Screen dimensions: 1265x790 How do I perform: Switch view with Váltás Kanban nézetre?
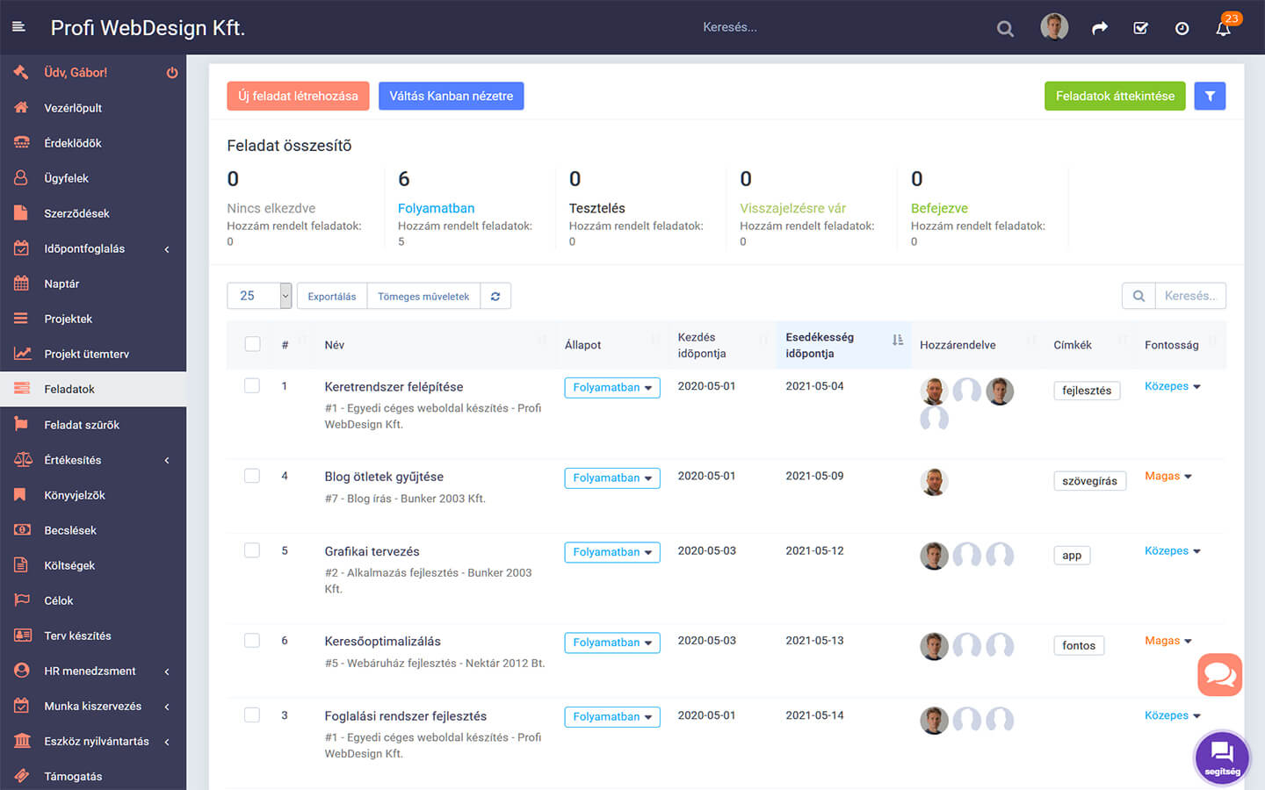point(451,97)
